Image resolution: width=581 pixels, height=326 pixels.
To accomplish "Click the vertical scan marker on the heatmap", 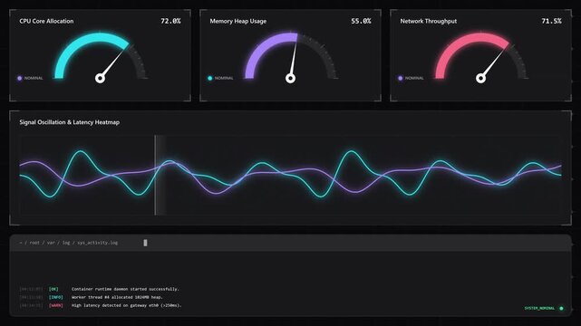I will tap(155, 175).
